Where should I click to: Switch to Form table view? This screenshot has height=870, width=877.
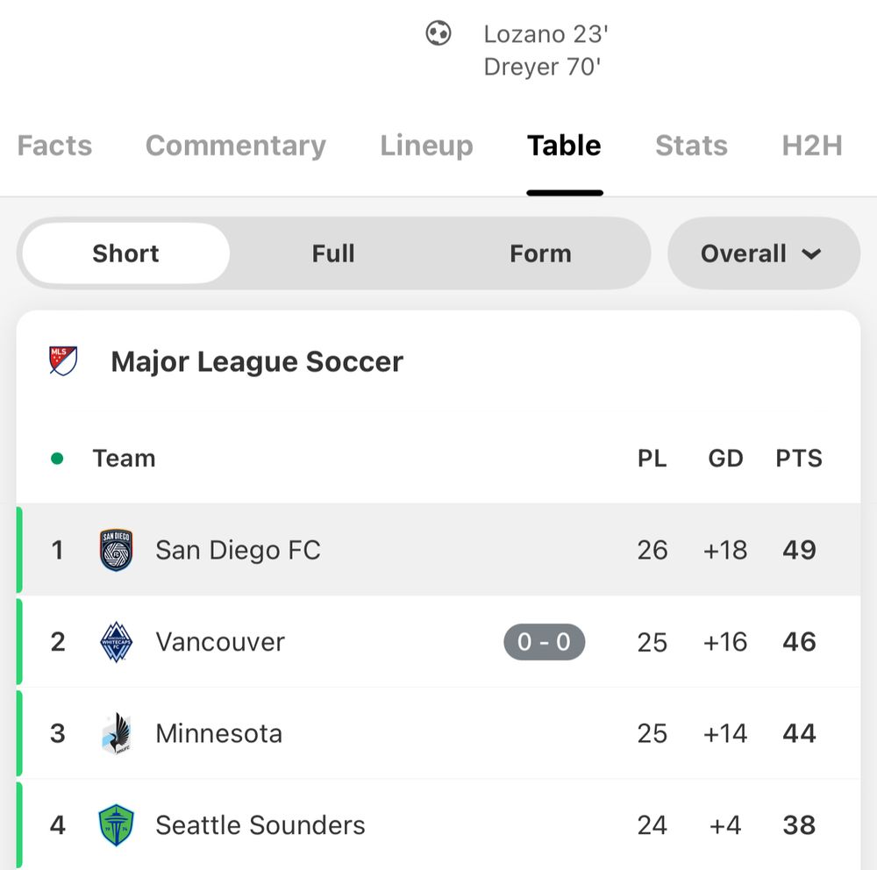(540, 253)
